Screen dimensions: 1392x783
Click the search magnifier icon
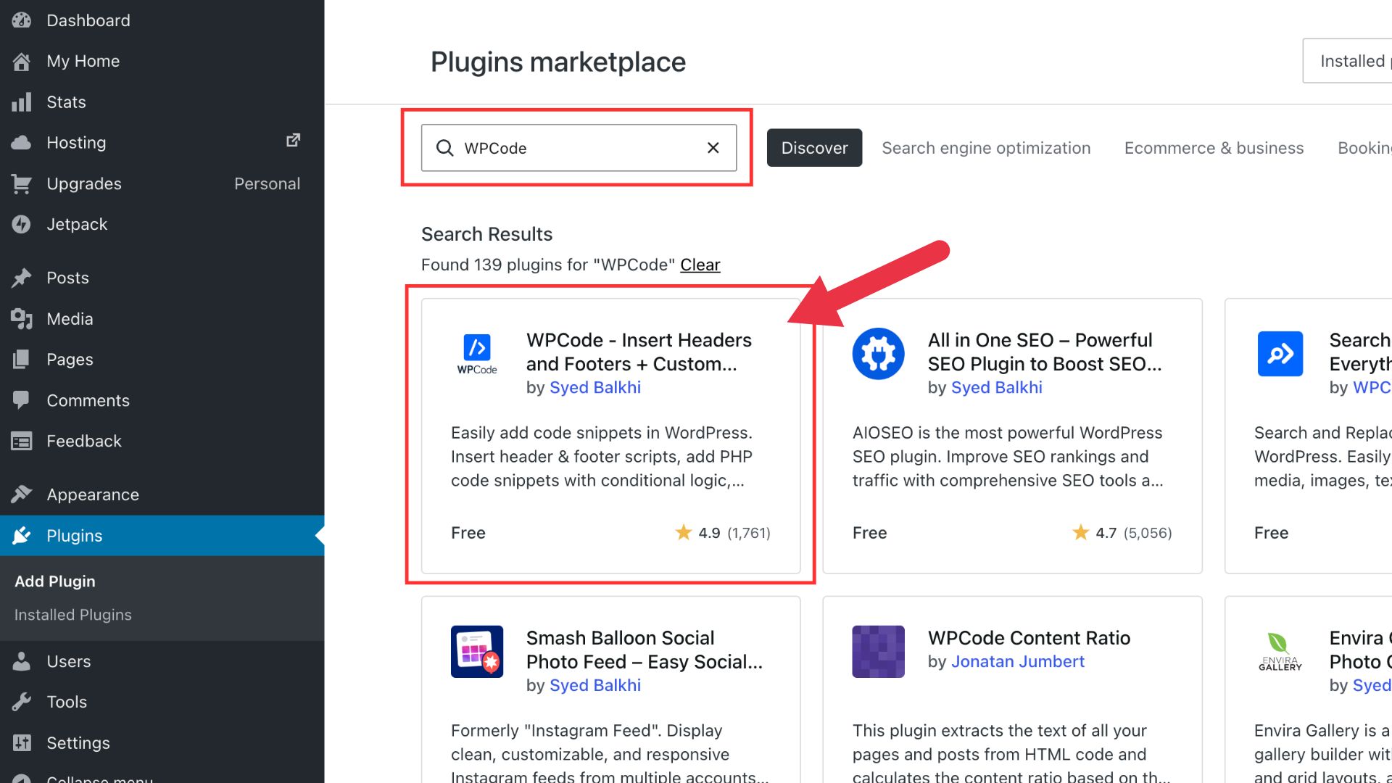point(444,148)
